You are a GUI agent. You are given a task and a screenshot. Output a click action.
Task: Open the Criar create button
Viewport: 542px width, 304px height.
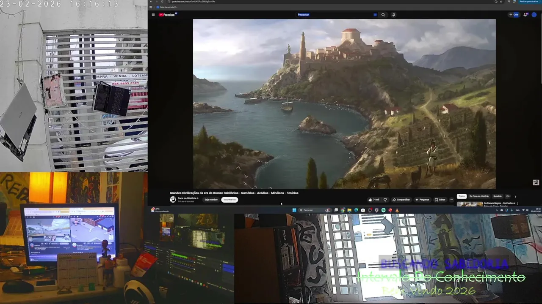514,15
